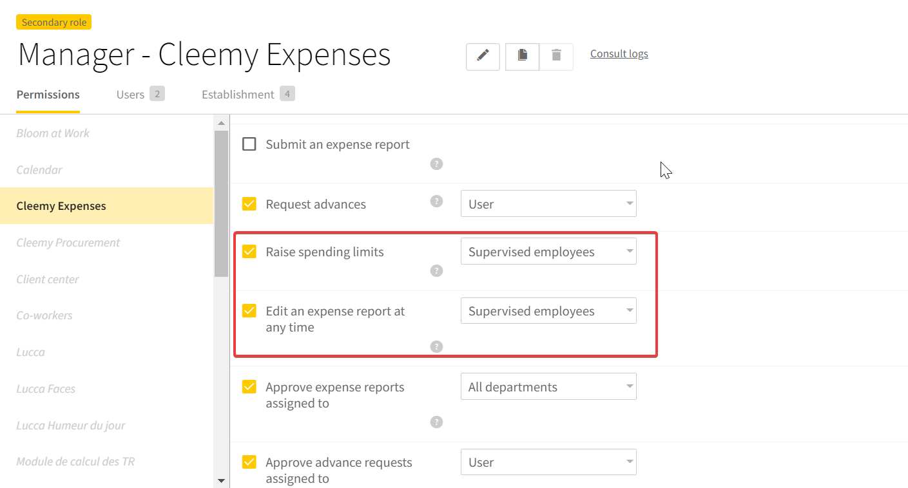Open the Consult logs link

(x=619, y=53)
